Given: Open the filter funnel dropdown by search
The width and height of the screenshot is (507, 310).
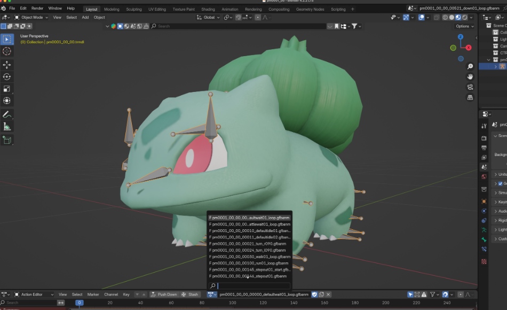Looking at the screenshot, I should click(356, 26).
